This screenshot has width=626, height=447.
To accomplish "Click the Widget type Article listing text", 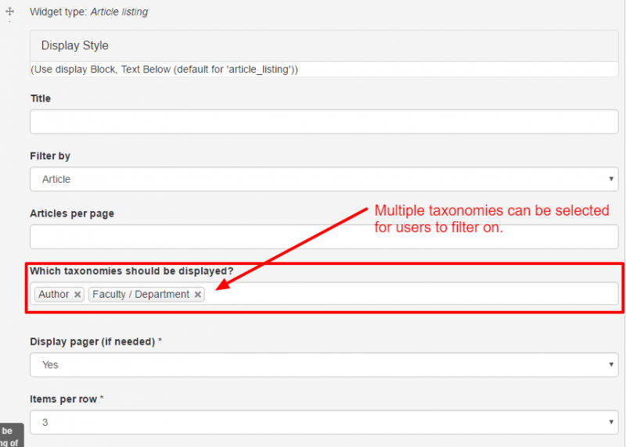I will click(89, 12).
